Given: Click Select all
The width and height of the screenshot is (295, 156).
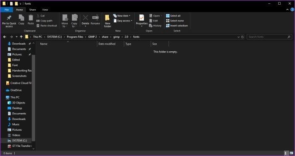Looking at the screenshot, I should [173, 16].
